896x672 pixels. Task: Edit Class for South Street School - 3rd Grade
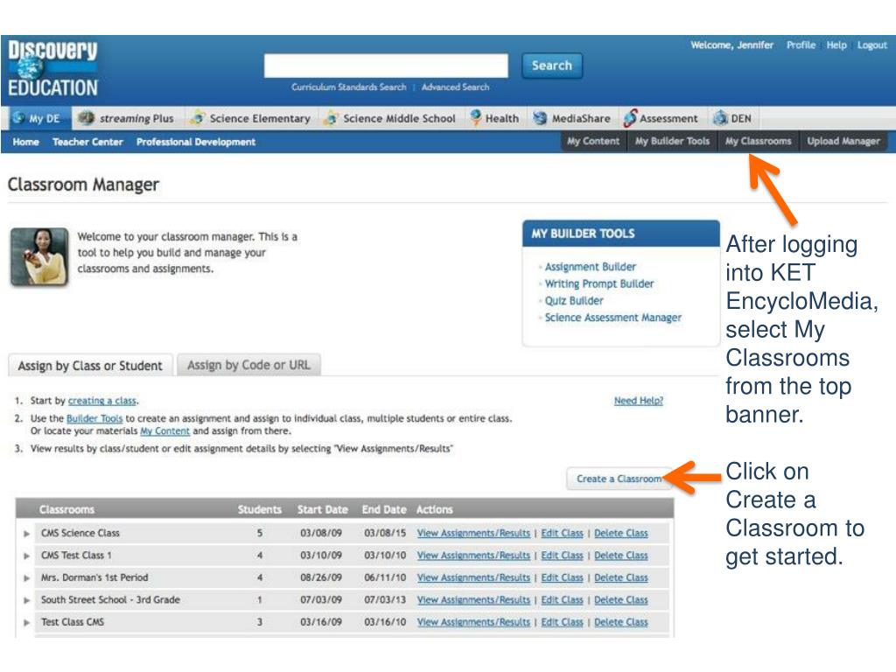click(x=562, y=600)
